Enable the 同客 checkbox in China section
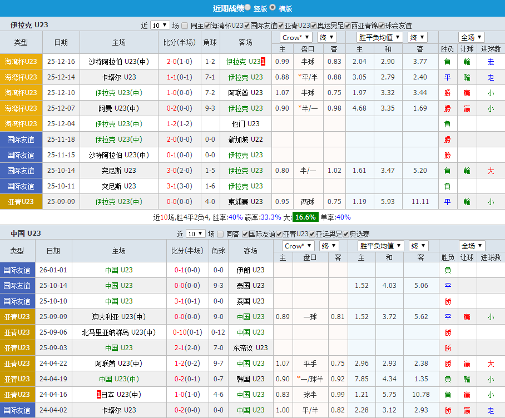This screenshot has width=505, height=418. coord(219,234)
